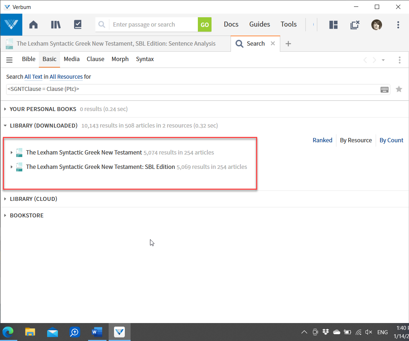Open Microsoft Edge from taskbar
The height and width of the screenshot is (341, 409).
coord(8,332)
